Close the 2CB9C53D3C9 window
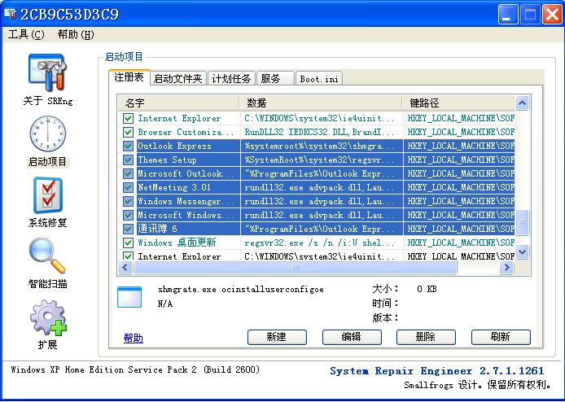 tap(553, 15)
